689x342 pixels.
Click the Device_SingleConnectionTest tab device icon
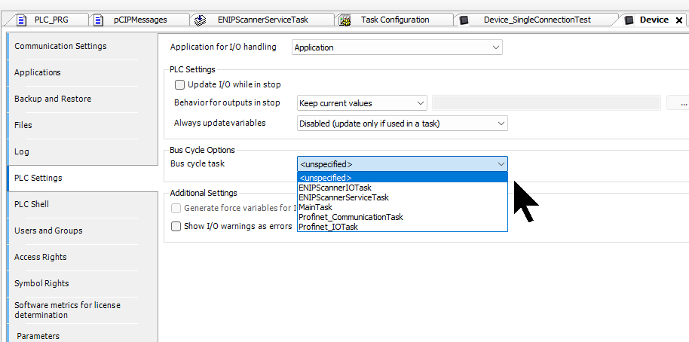(x=464, y=20)
